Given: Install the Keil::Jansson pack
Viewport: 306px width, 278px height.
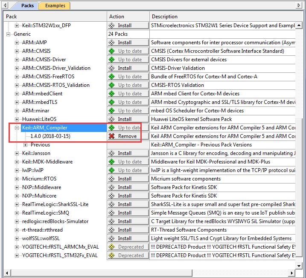Looking at the screenshot, I should click(x=128, y=153).
